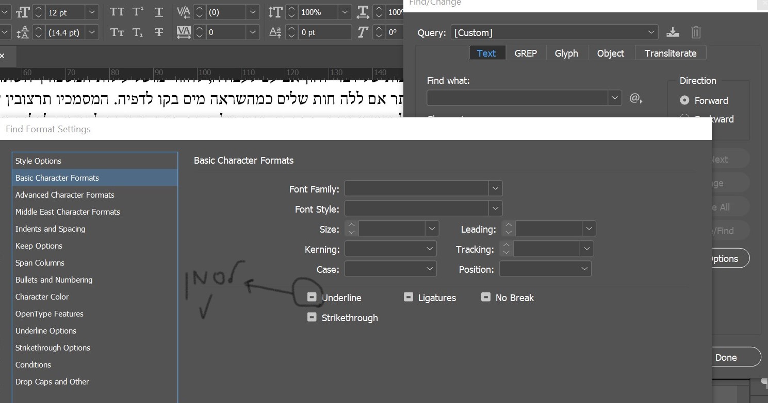Click into the Find what text field
This screenshot has width=768, height=403.
(518, 97)
